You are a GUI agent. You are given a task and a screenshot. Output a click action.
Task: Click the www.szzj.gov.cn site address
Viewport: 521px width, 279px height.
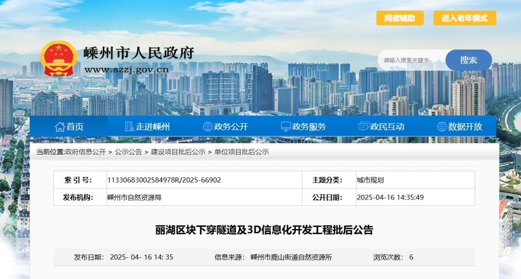(x=126, y=69)
